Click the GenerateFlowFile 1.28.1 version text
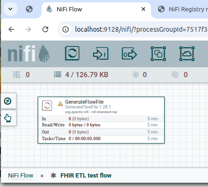 (88, 107)
